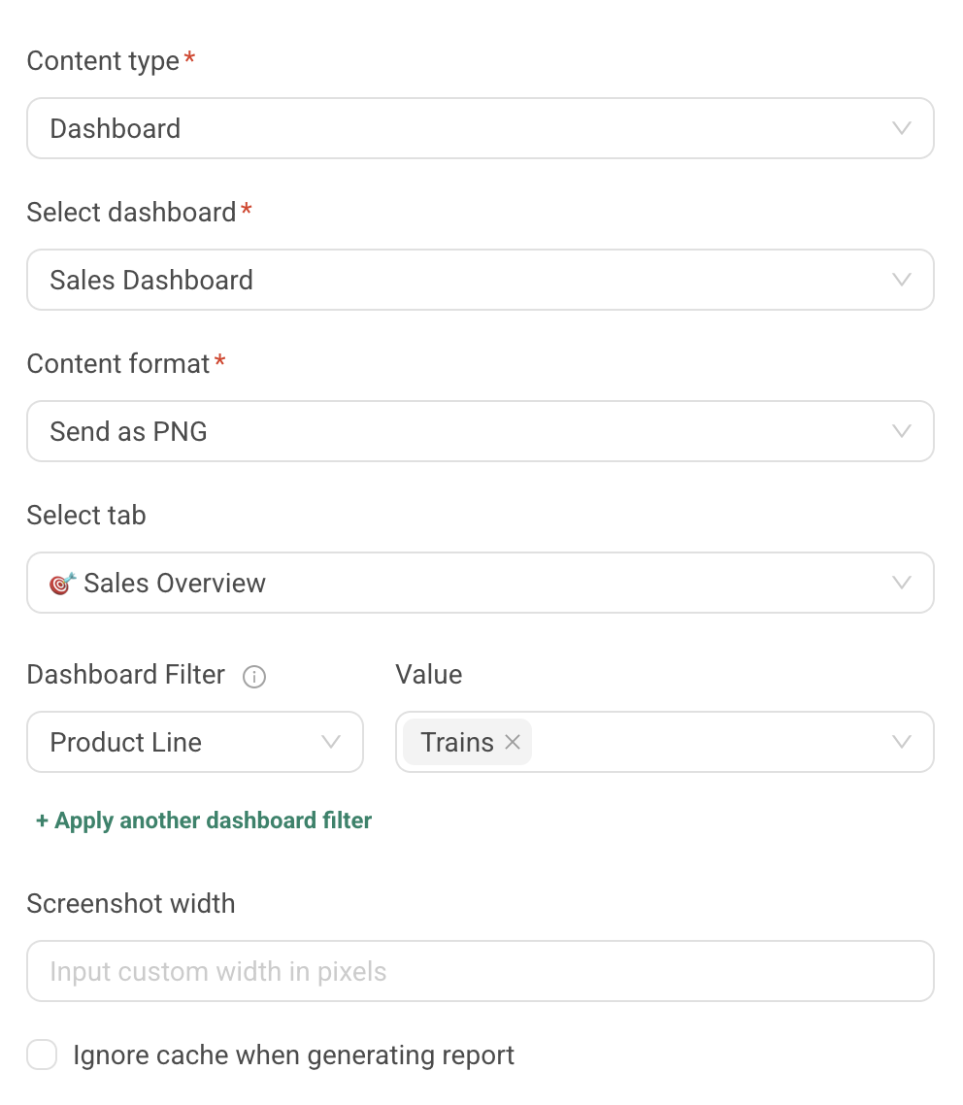Focus the Screenshot width input field

point(481,971)
